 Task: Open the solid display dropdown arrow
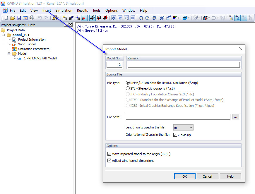coord(189,18)
